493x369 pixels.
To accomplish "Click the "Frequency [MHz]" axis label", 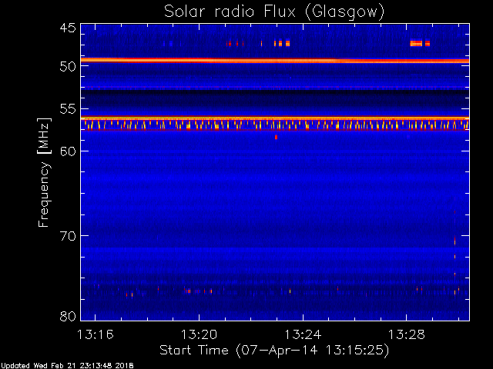I will 44,172.
